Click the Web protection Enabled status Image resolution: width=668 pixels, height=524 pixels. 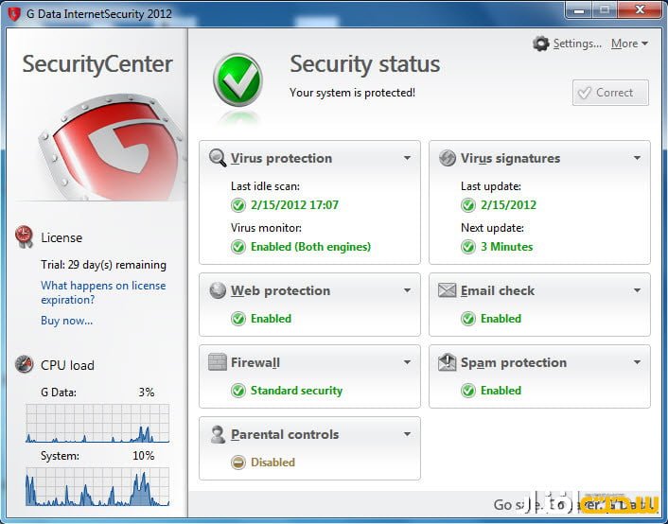click(x=271, y=319)
